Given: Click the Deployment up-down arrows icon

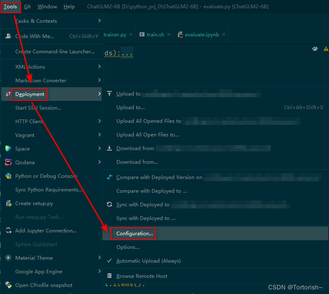Looking at the screenshot, I should tap(8, 94).
